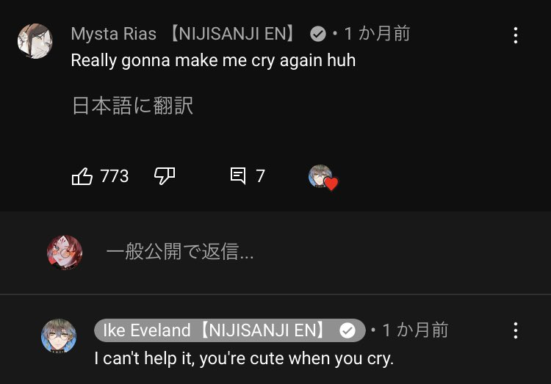Click the creator heart badge

[x=323, y=178]
